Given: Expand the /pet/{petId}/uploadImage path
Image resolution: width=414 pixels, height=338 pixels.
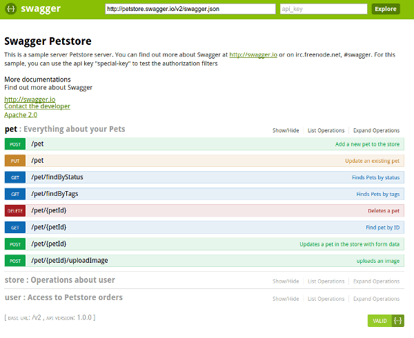Looking at the screenshot, I should (x=70, y=261).
